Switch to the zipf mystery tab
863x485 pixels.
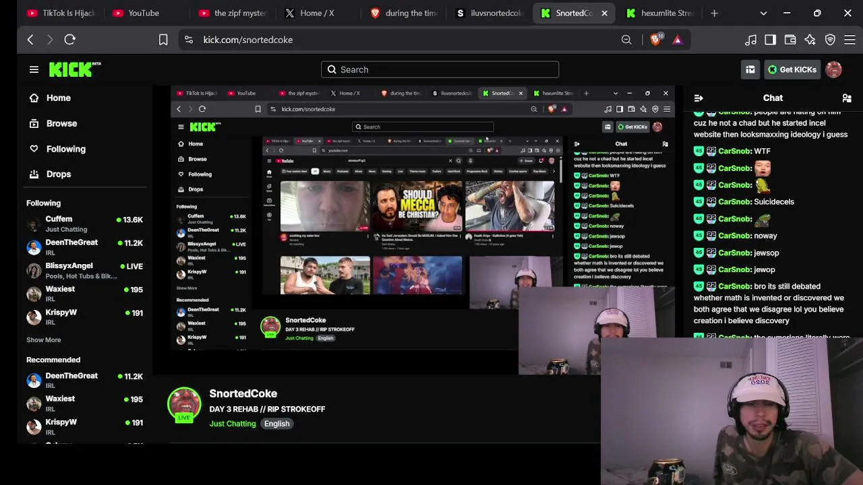(x=233, y=13)
